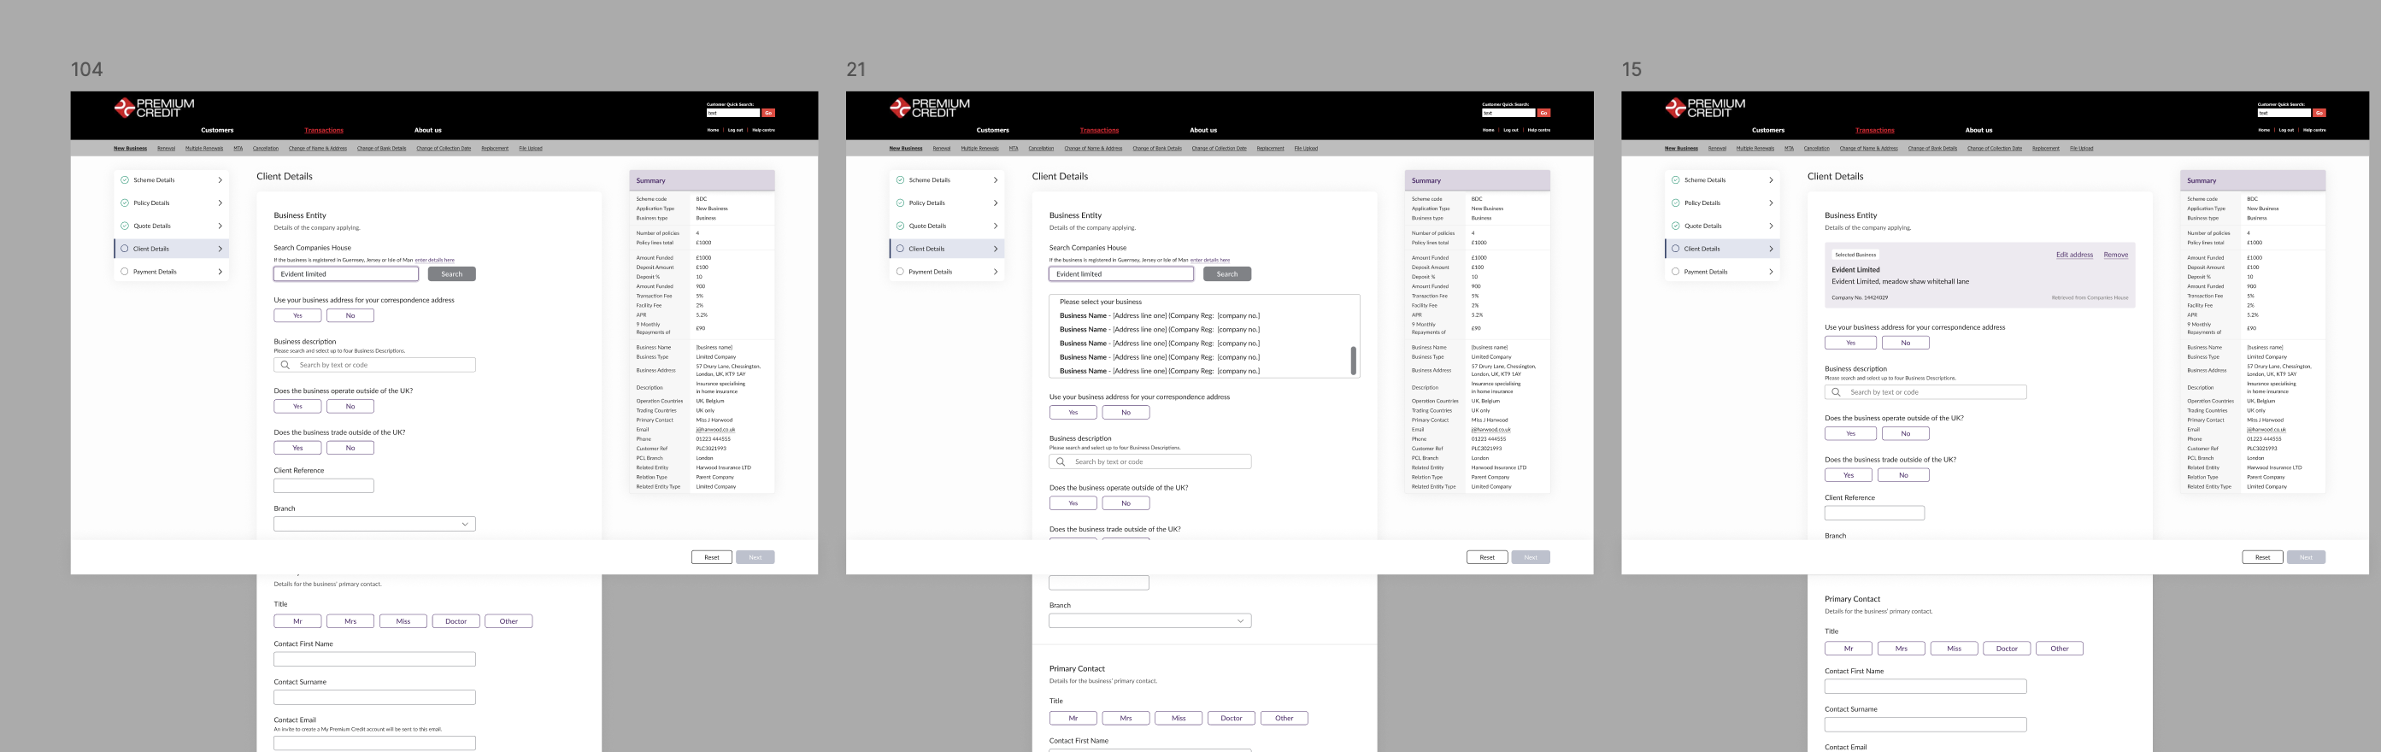Go to the Renewal tab in frame 104
The image size is (2381, 752).
(x=167, y=149)
